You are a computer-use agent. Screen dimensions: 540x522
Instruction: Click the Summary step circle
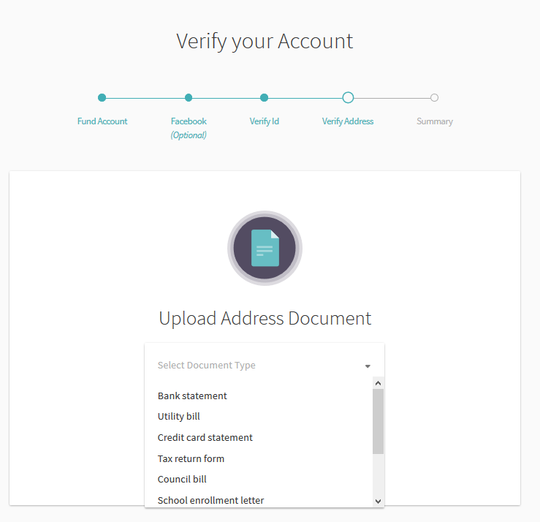coord(435,98)
